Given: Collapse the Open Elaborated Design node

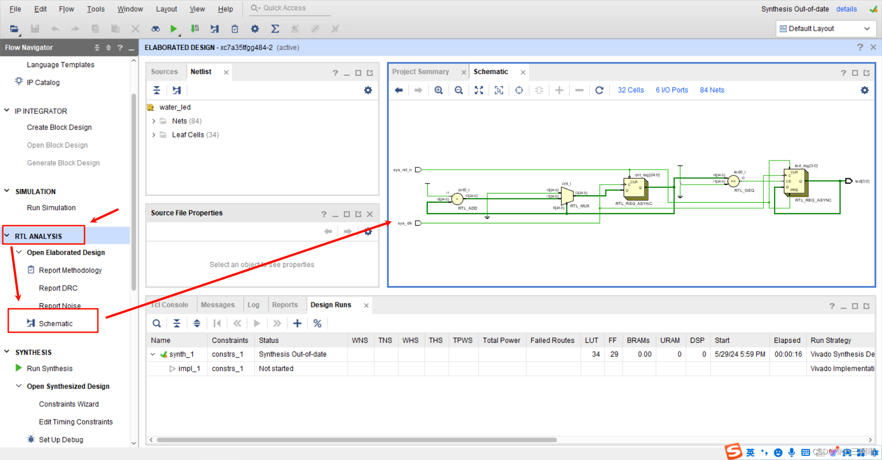Looking at the screenshot, I should coord(19,252).
